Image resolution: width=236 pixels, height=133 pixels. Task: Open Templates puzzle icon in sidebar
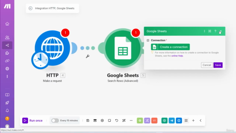pos(7,53)
